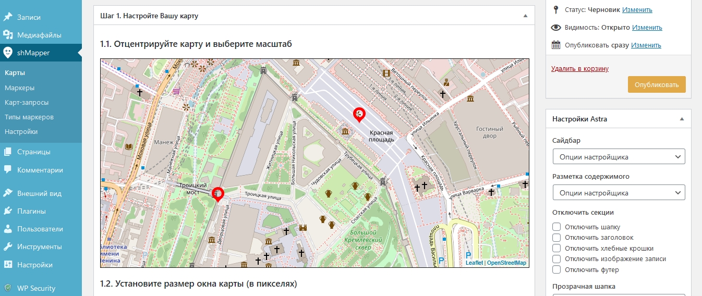Collapse the Настройки Astra panel
The width and height of the screenshot is (702, 296).
click(x=682, y=119)
